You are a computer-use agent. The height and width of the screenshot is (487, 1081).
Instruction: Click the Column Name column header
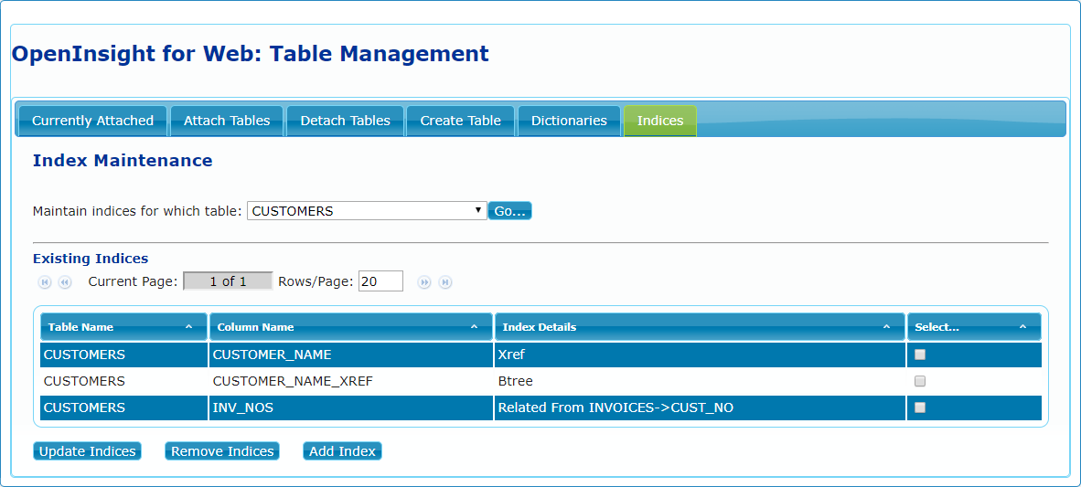pos(351,327)
